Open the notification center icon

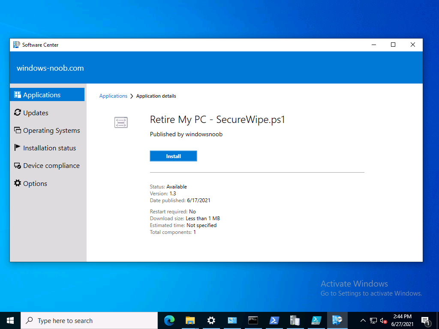(426, 321)
